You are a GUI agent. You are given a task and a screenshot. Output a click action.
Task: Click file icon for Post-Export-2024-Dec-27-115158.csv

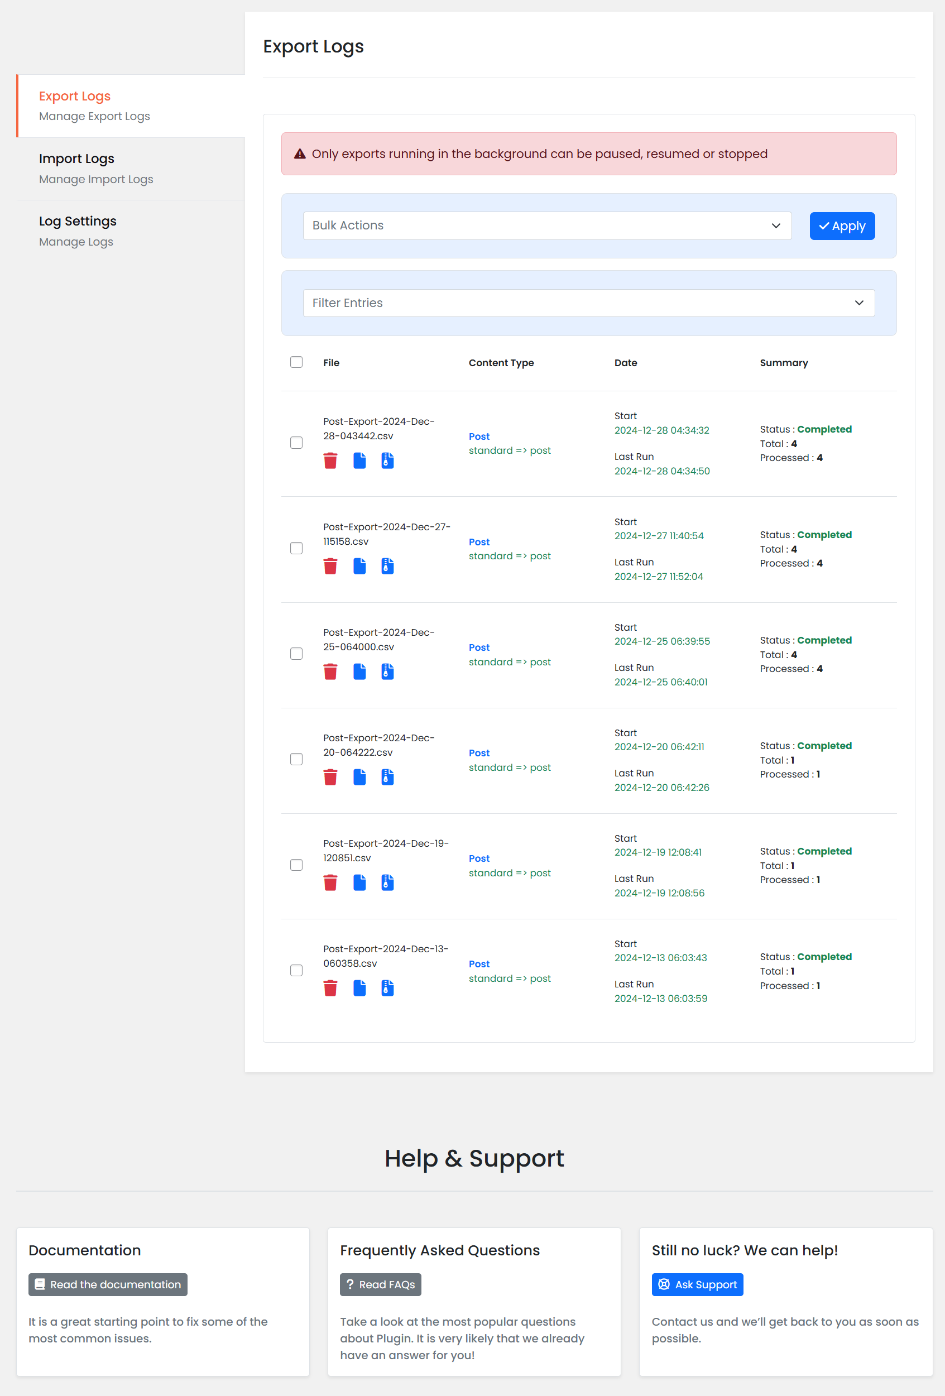click(359, 566)
